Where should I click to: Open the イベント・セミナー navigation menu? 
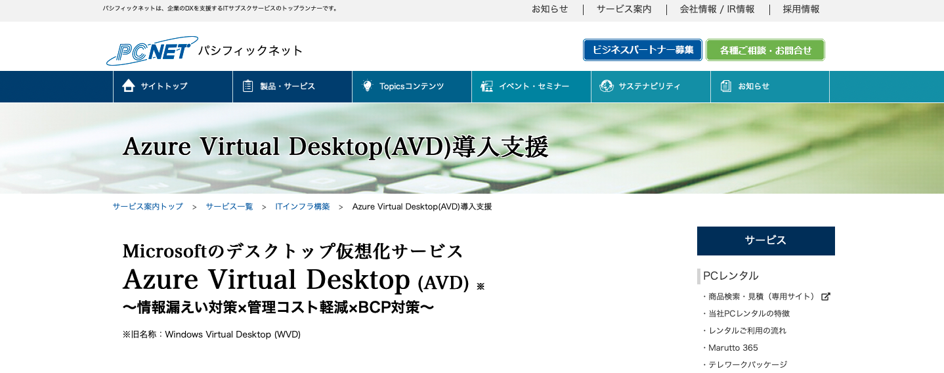531,87
